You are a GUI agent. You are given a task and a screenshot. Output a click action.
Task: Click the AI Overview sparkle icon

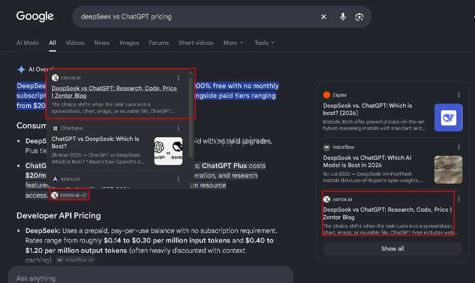tap(21, 70)
